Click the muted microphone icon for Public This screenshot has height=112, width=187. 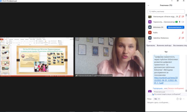(x=183, y=32)
